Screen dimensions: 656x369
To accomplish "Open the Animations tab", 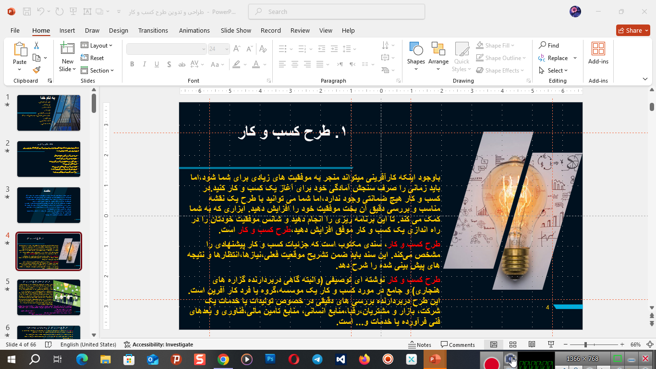I will pos(194,30).
